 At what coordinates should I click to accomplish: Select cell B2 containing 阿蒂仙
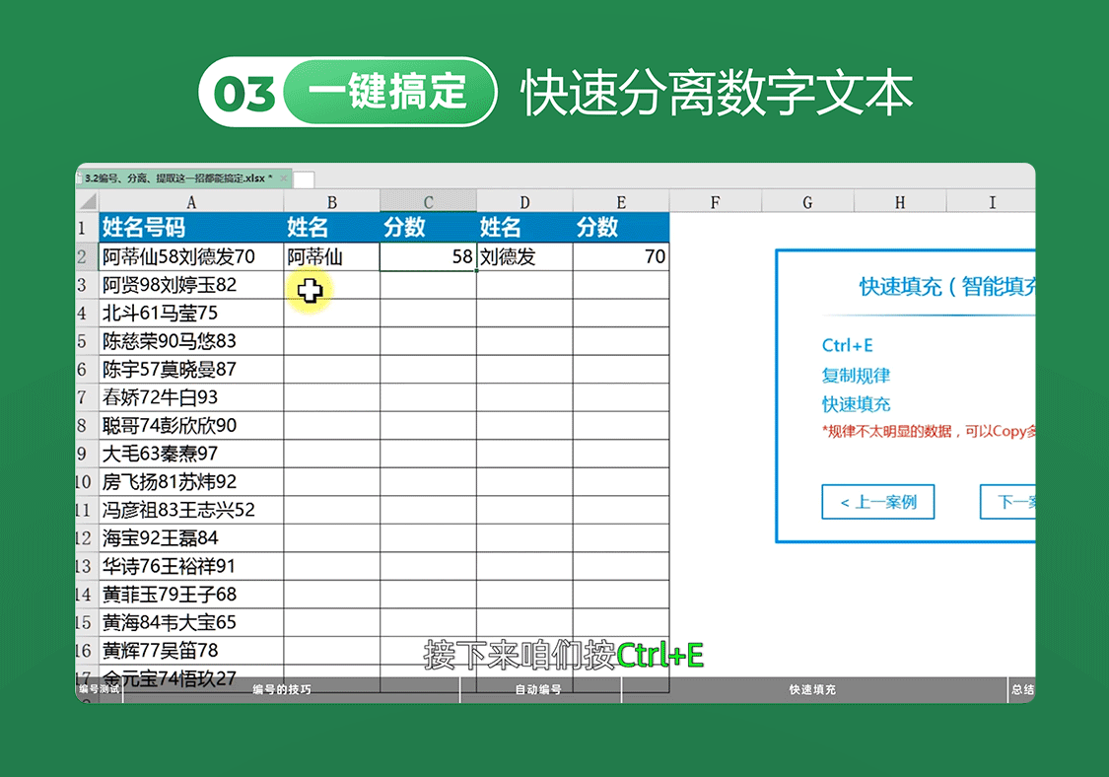[x=331, y=257]
